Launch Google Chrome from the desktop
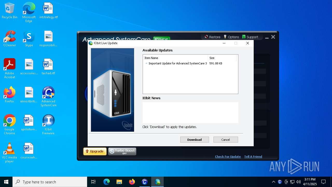The image size is (332, 187). pyautogui.click(x=9, y=125)
